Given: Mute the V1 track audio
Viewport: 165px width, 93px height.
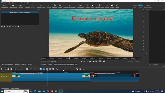Looking at the screenshot, I should click(4, 77).
